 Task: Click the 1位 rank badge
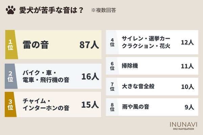pyautogui.click(x=10, y=45)
